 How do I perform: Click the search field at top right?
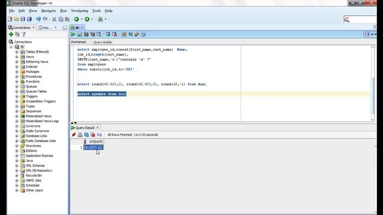click(360, 20)
